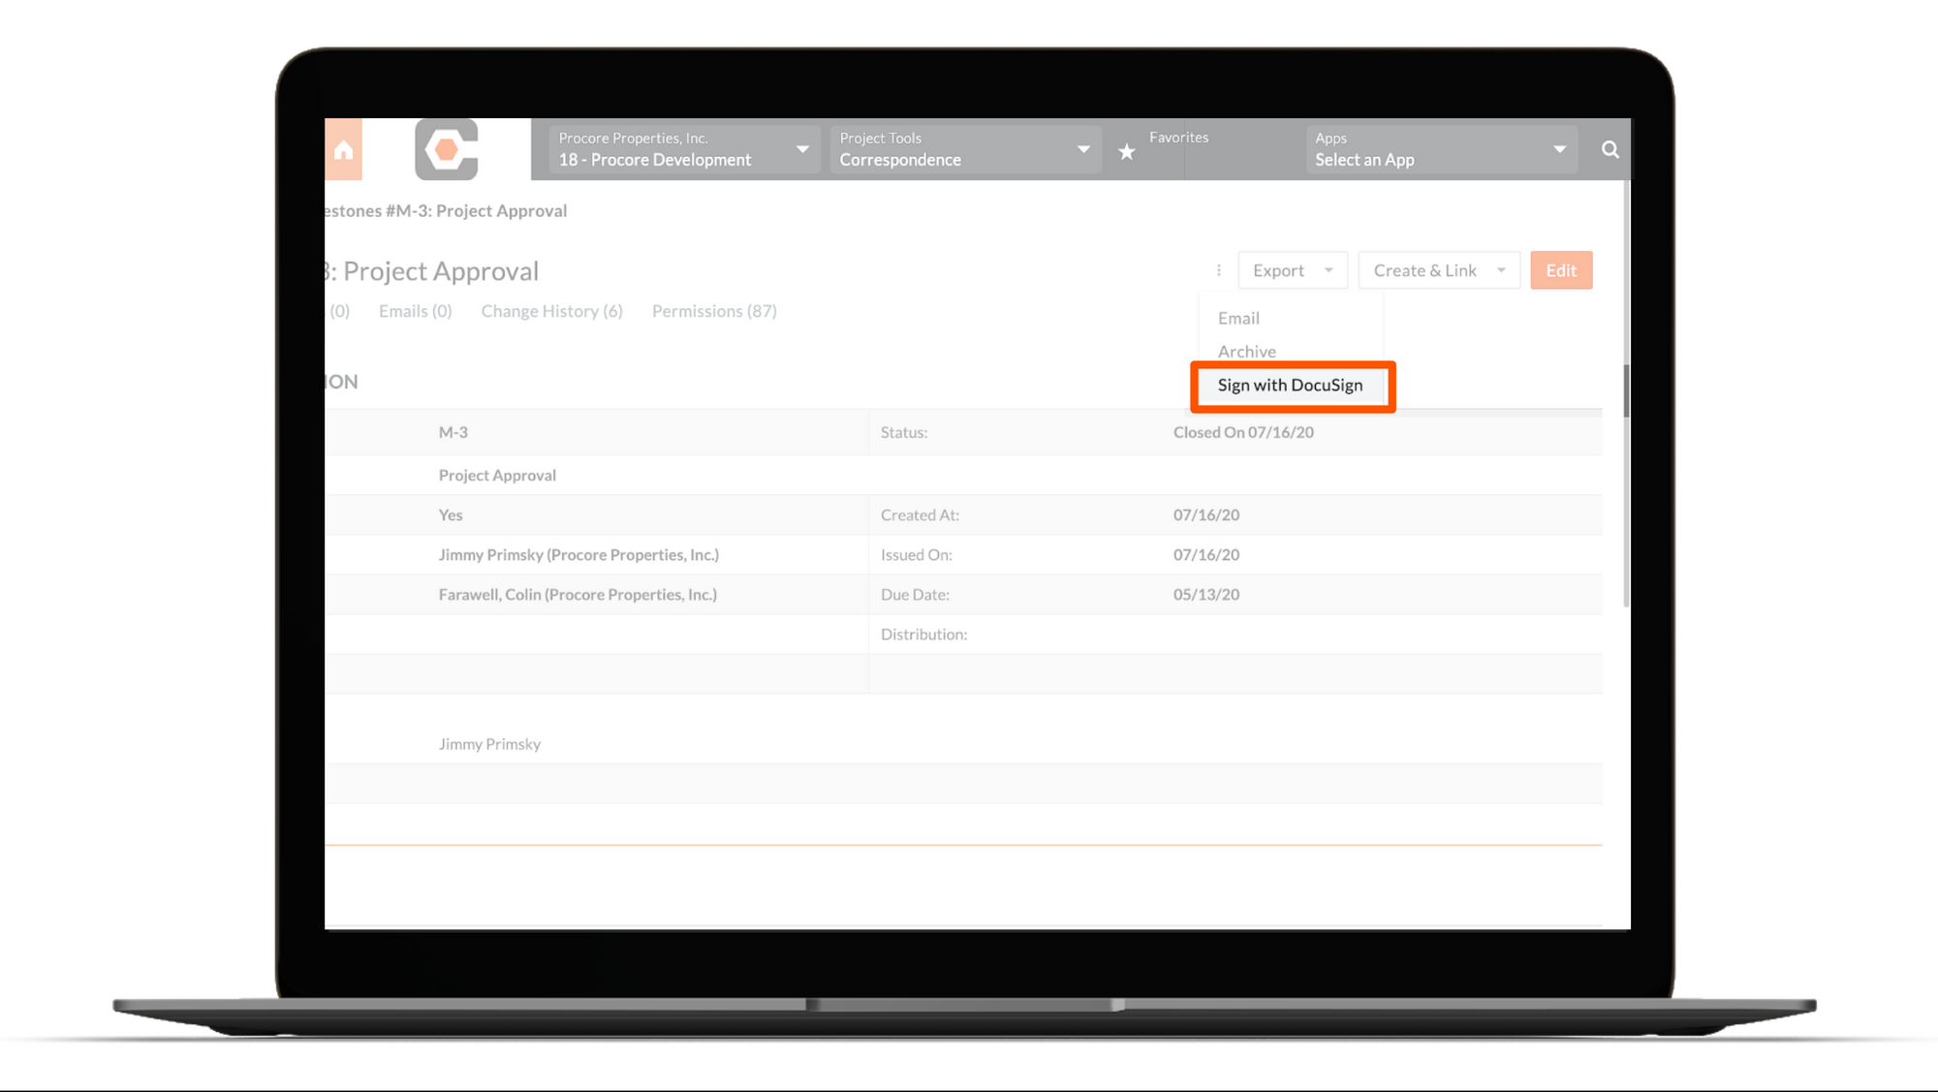Choose Sign with DocuSign option
1938x1092 pixels.
tap(1290, 386)
